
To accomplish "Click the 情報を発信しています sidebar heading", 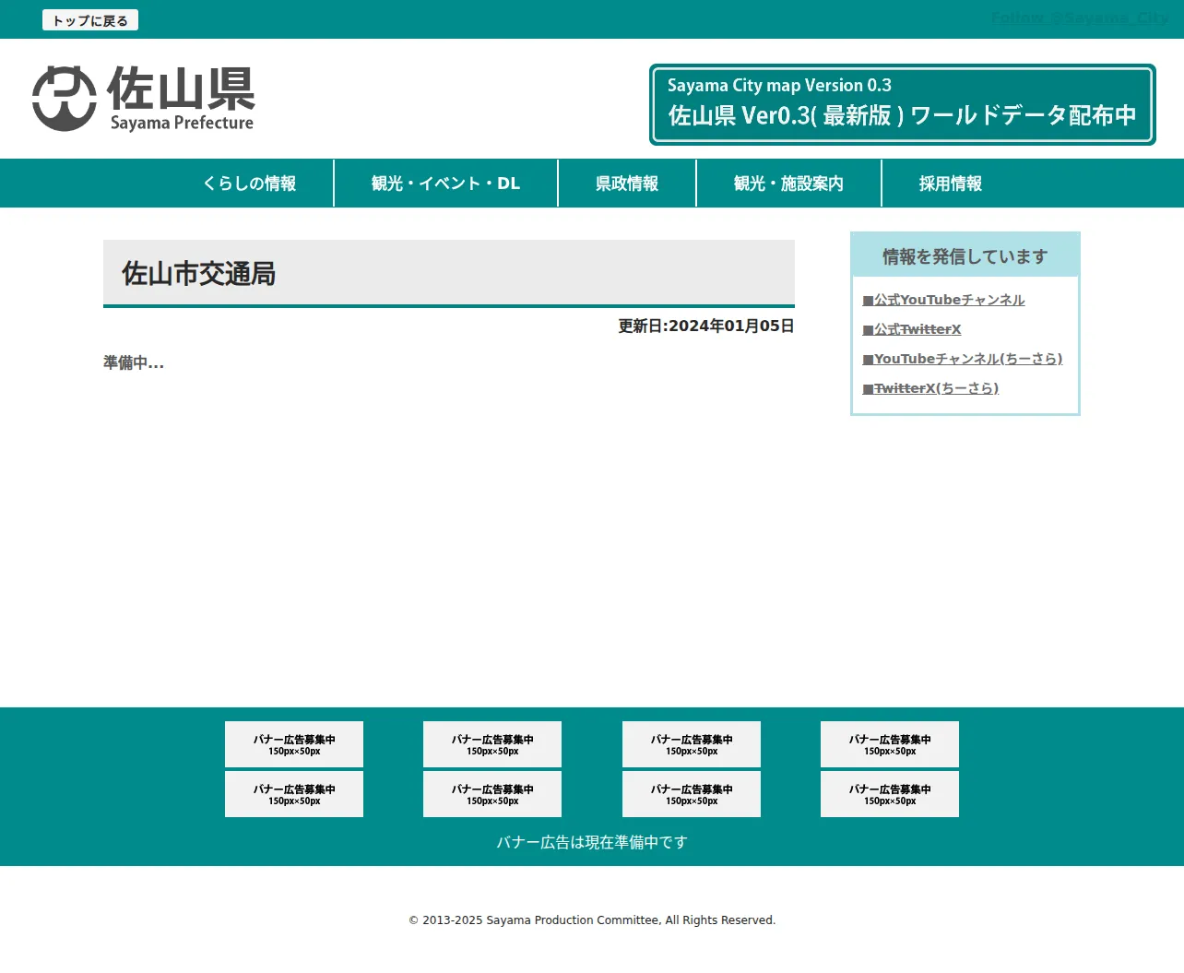I will point(965,256).
